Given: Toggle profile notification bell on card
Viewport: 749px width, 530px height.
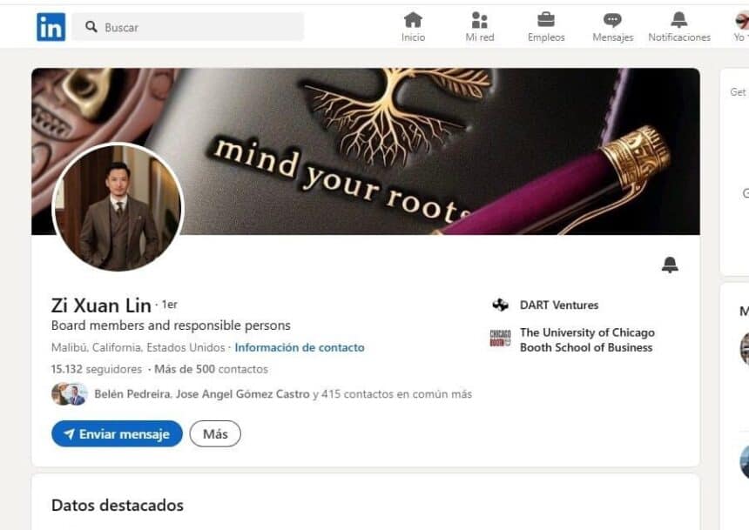Looking at the screenshot, I should (x=670, y=265).
